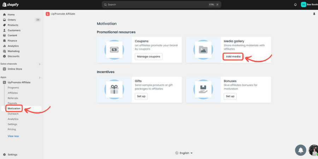The width and height of the screenshot is (318, 159).
Task: Click the UpPromote Affiliate icon in the sidebar
Action: point(4,82)
